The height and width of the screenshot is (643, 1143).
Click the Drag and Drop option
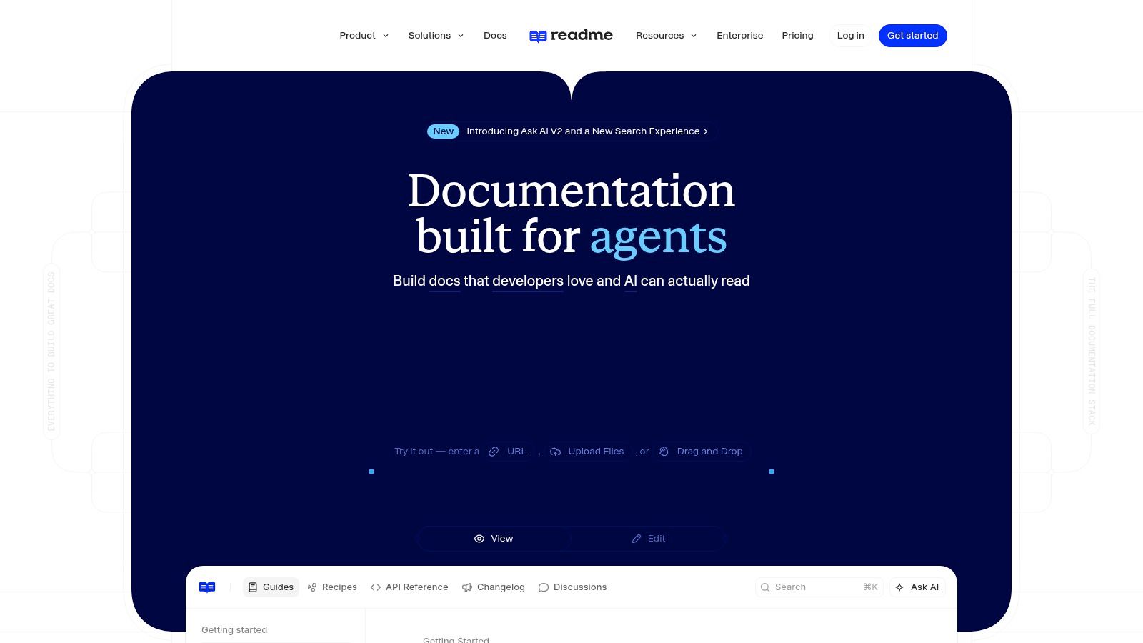tap(702, 452)
